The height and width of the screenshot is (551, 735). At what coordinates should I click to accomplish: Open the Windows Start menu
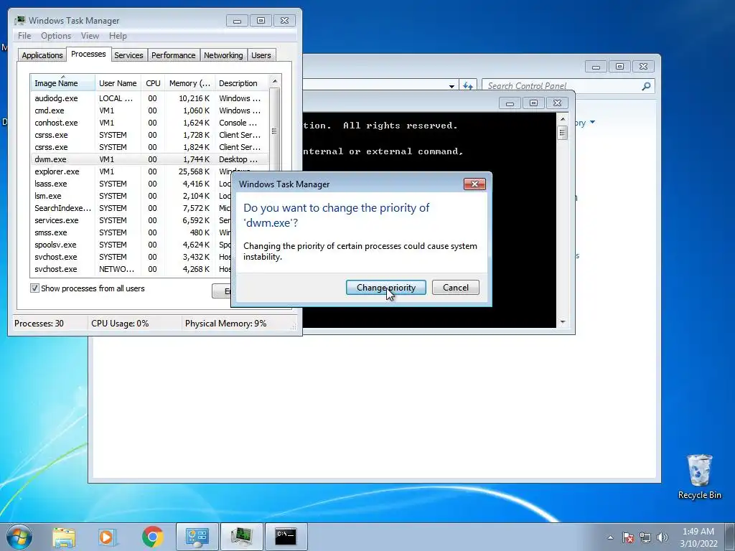[19, 537]
